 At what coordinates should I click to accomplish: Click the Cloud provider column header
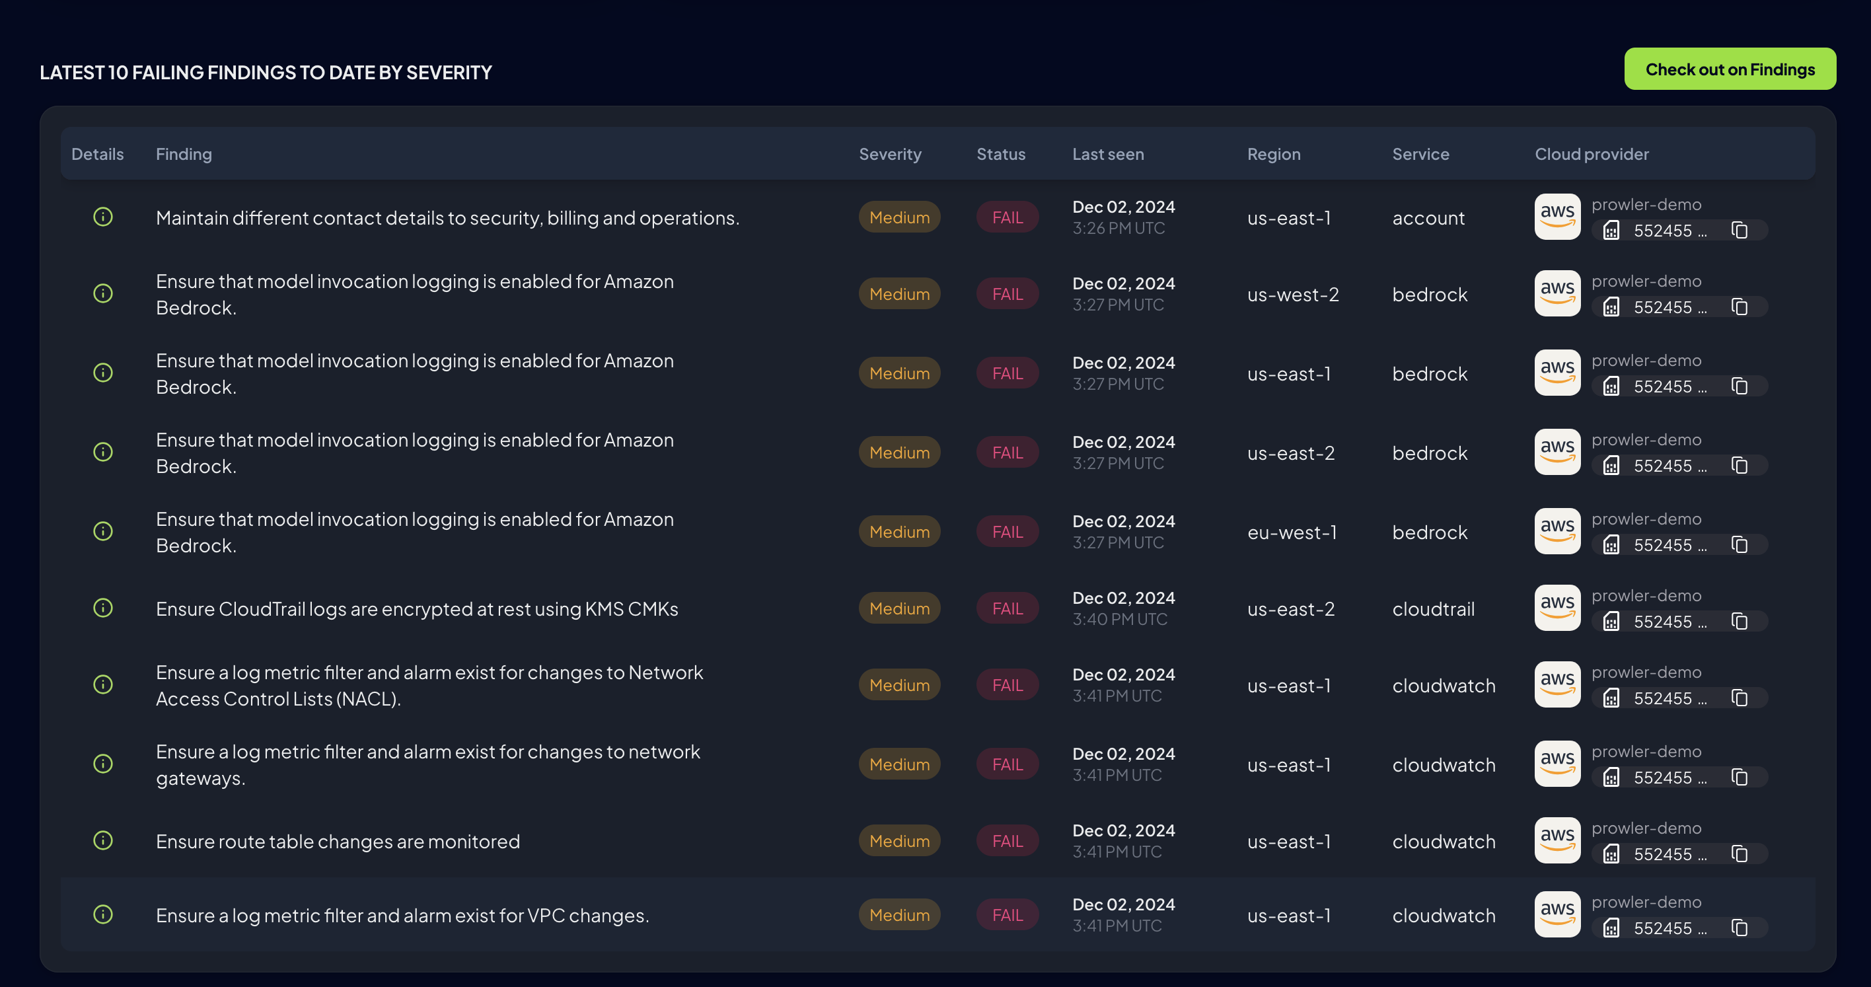tap(1592, 154)
